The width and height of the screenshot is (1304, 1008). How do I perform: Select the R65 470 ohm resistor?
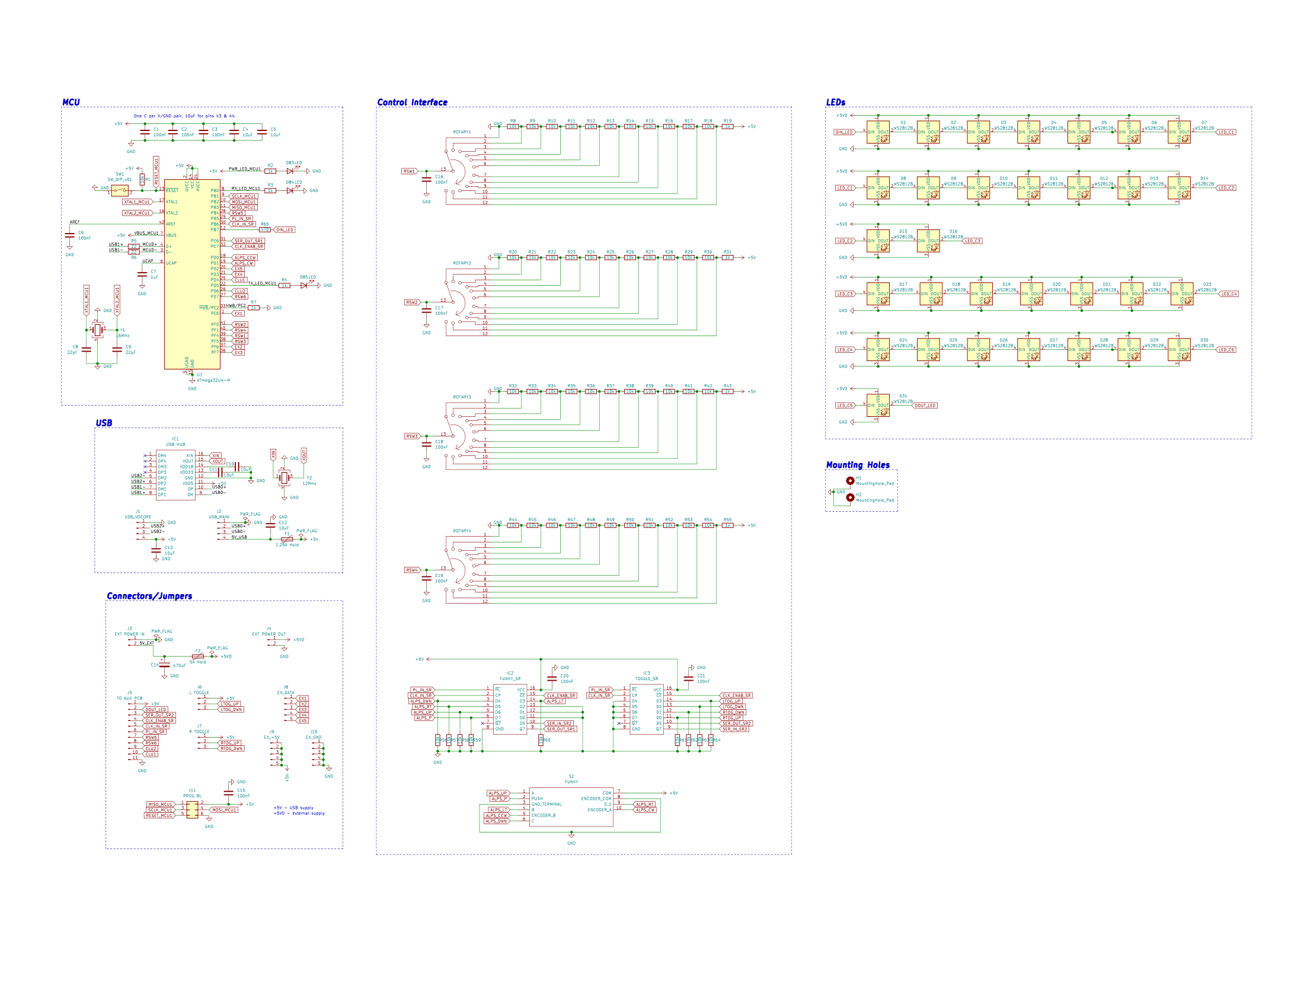[x=265, y=230]
